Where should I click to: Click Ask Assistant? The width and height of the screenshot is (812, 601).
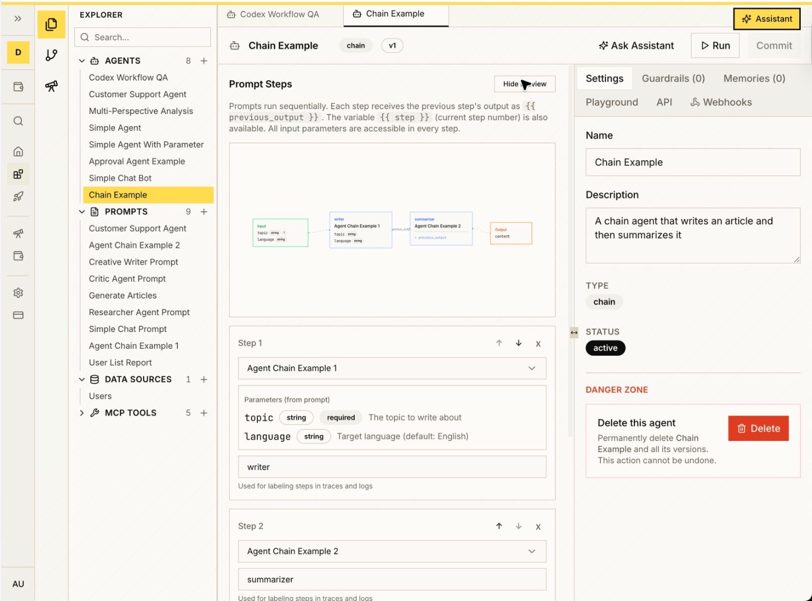click(x=636, y=46)
